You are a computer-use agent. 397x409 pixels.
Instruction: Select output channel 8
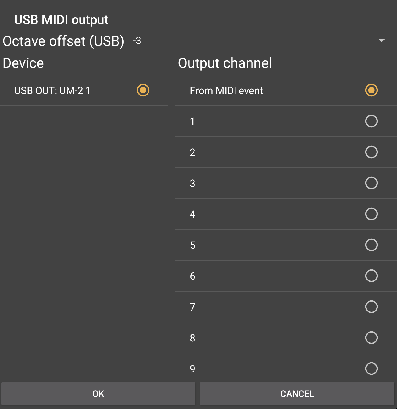[x=371, y=338]
